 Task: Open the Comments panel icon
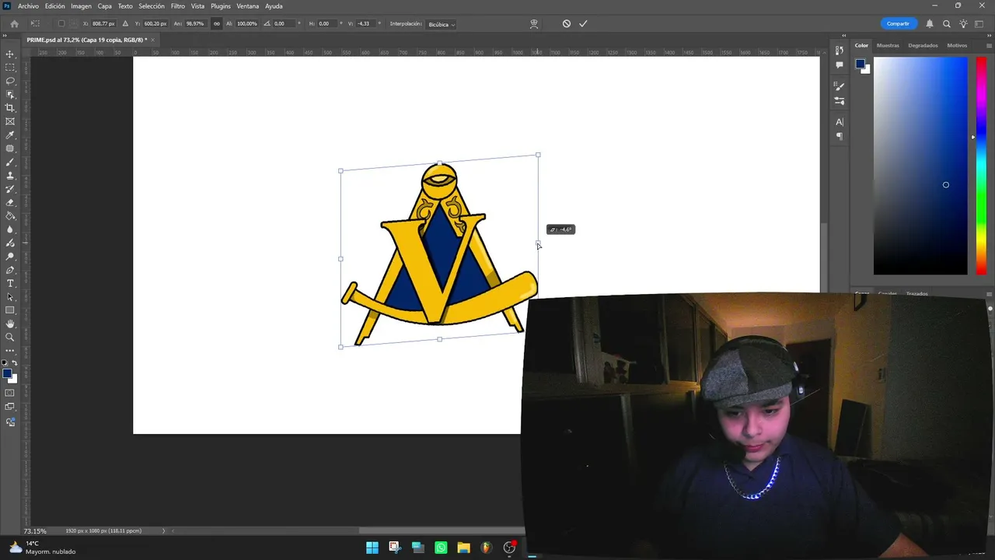click(840, 65)
